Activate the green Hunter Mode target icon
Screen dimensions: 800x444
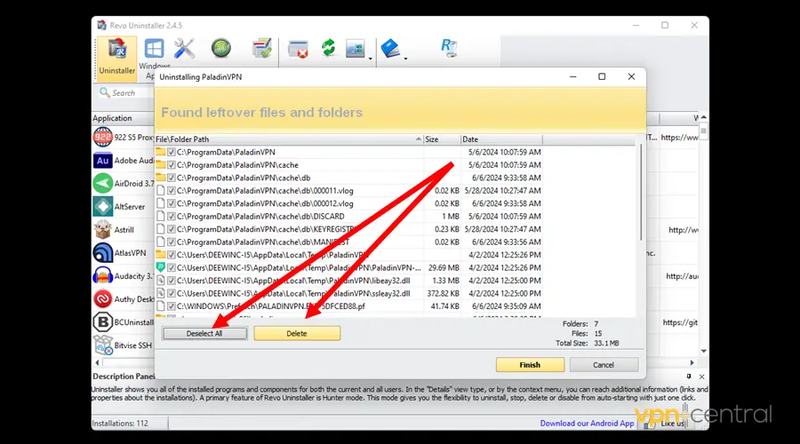point(221,49)
